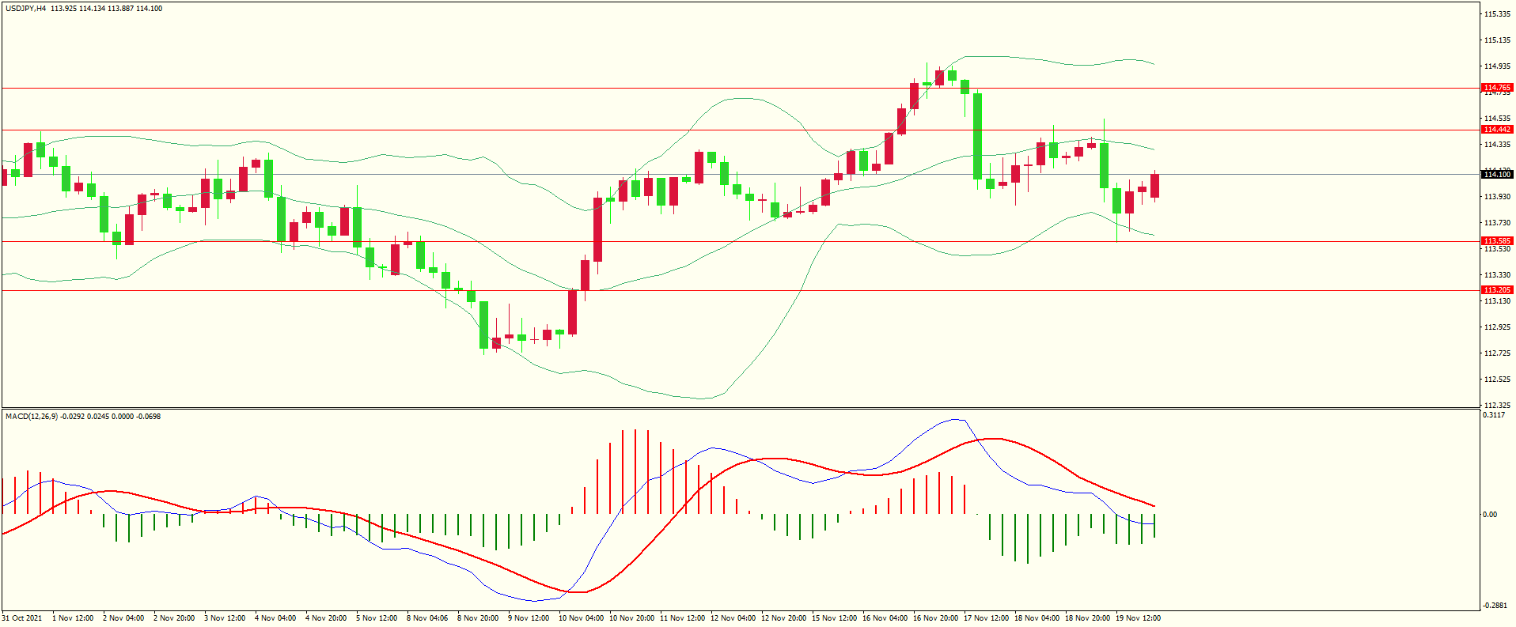Click the 113.930 price axis label
Screen dimensions: 1516x627
point(1498,197)
